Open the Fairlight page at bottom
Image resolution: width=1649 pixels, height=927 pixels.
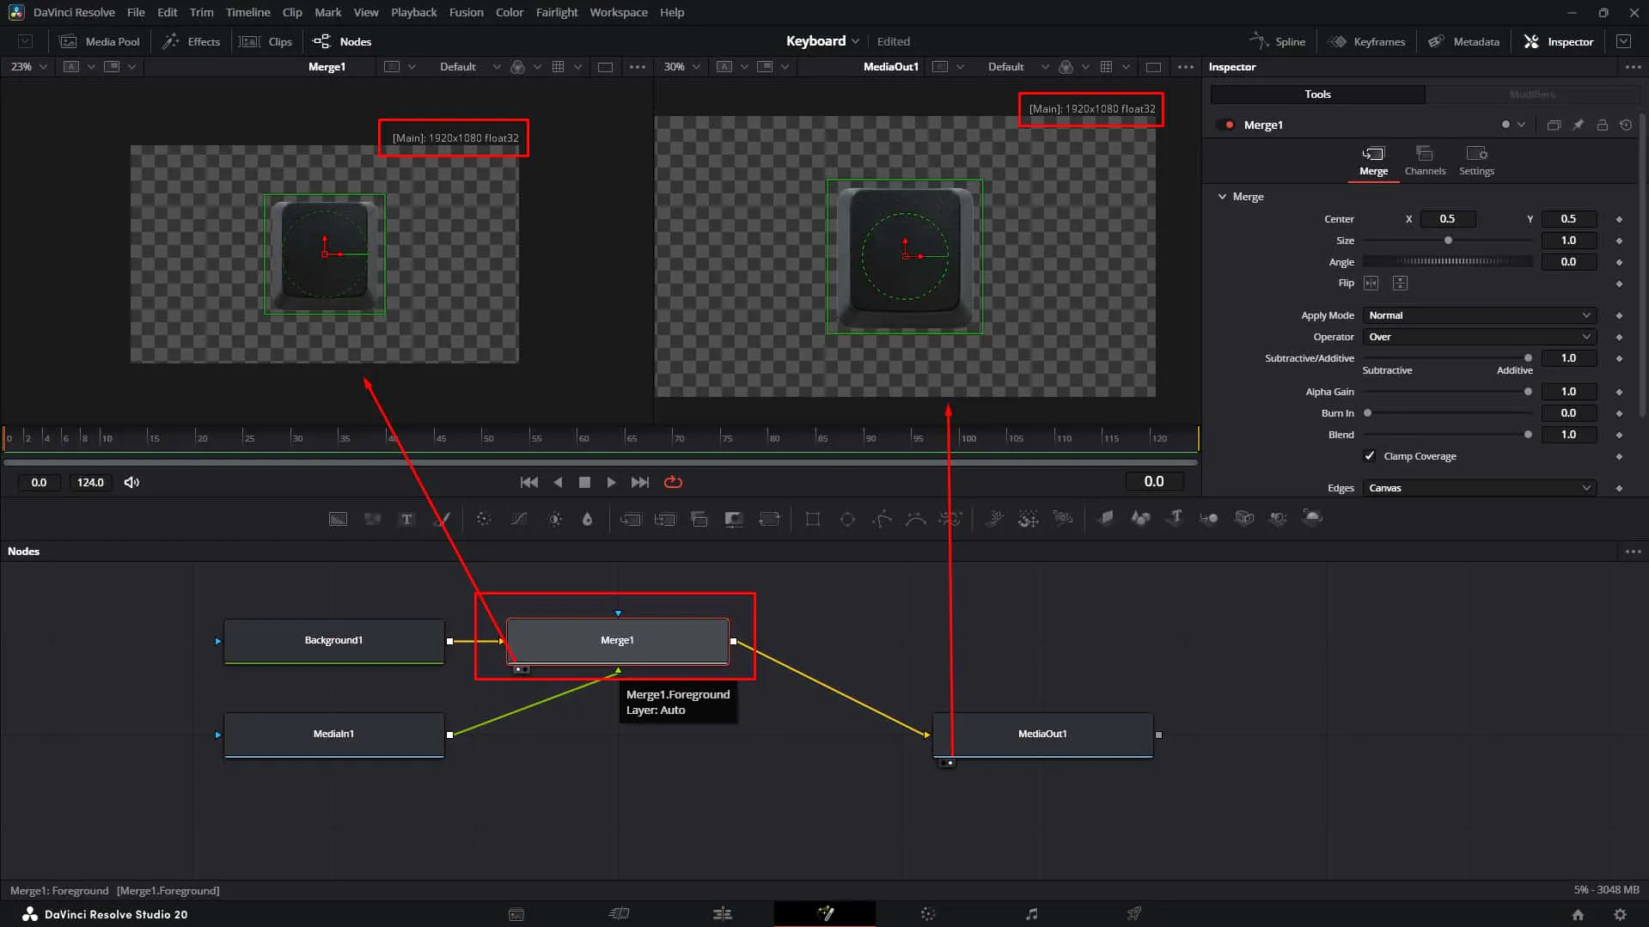(x=1031, y=913)
